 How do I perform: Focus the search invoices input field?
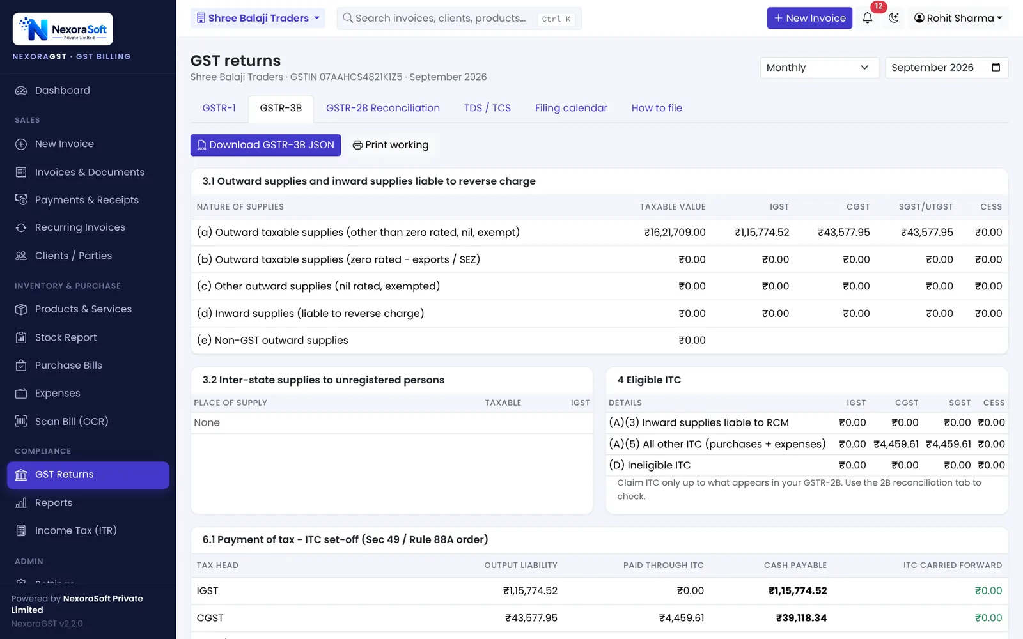[x=459, y=18]
